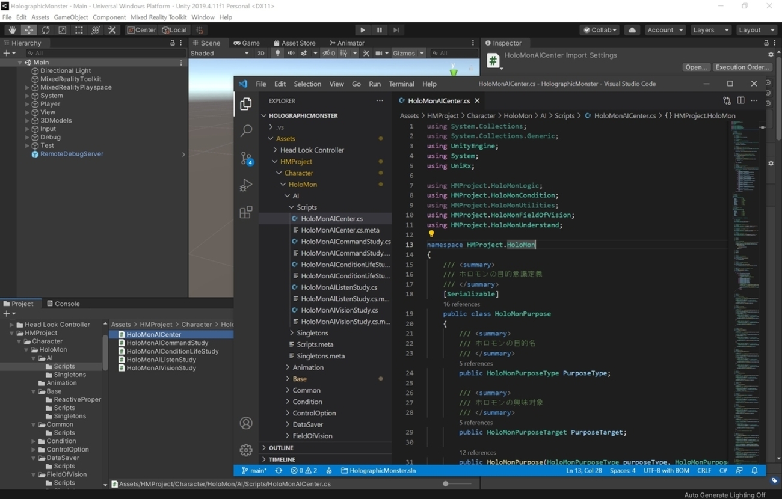The width and height of the screenshot is (782, 499).
Task: Toggle Local handle orientation in Unity
Action: click(174, 29)
